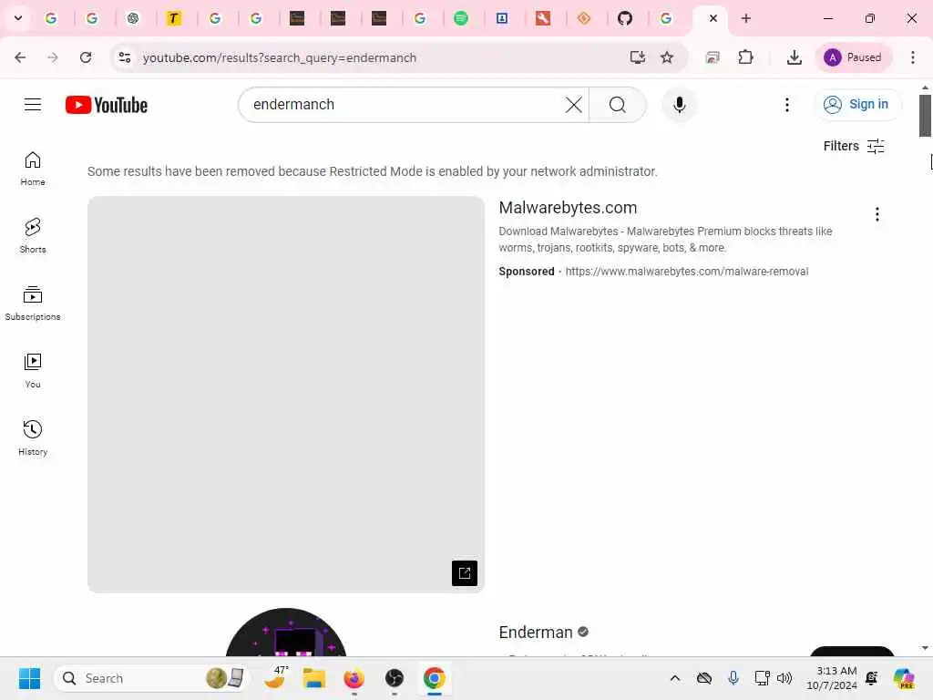The height and width of the screenshot is (700, 933).
Task: Follow the malwarebytes.com/malware-removal URL
Action: point(687,272)
